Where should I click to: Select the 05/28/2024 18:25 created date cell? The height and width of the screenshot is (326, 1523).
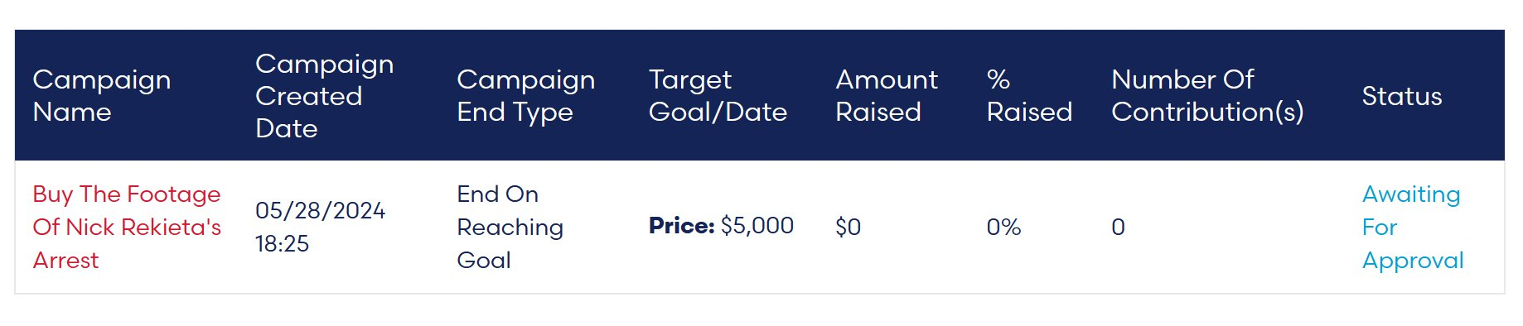(320, 227)
